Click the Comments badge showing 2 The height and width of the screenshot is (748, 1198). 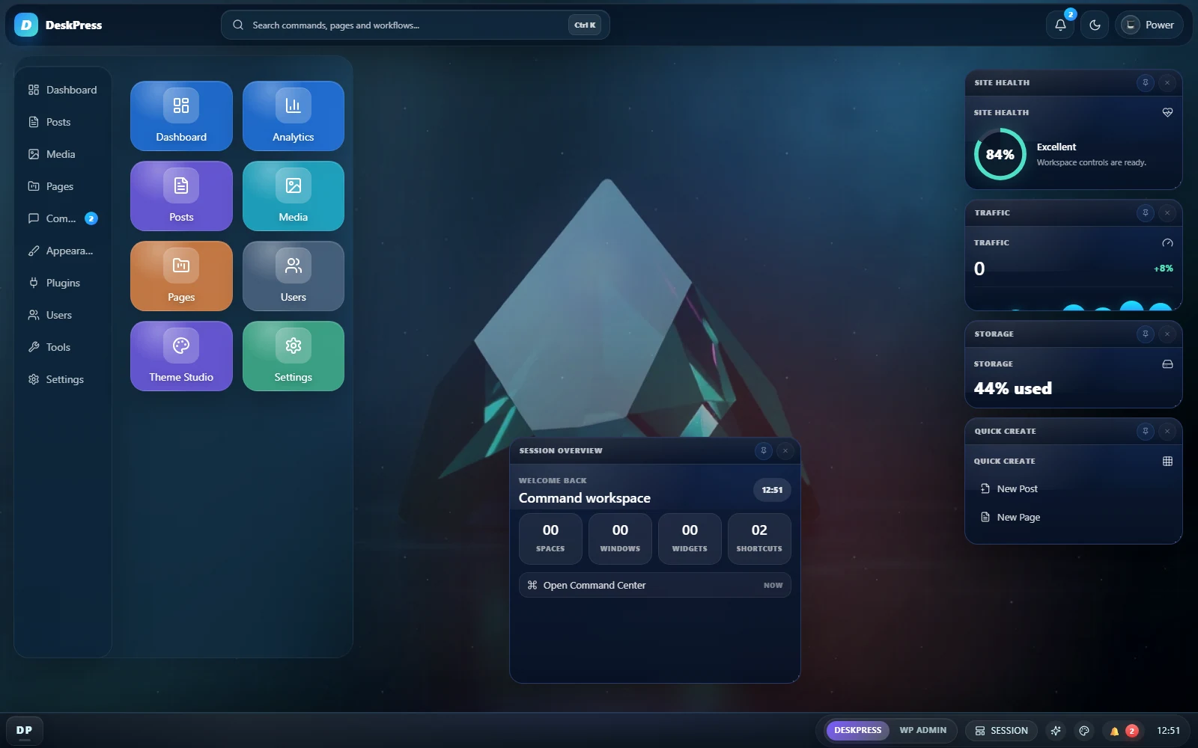(91, 218)
